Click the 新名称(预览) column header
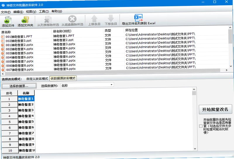Image resolution: width=234 pixels, height=159 pixels. 62,31
